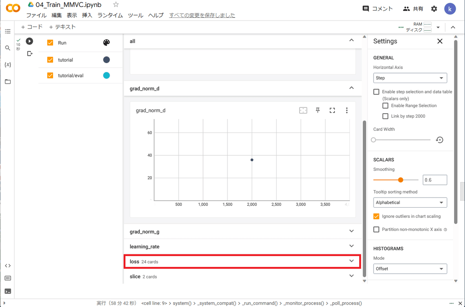Uncheck the tutorial run checkbox
The height and width of the screenshot is (307, 465).
click(x=50, y=60)
